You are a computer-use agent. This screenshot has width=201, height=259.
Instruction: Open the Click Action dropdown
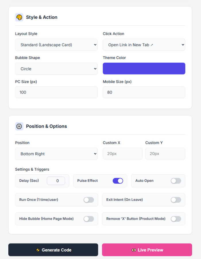click(x=144, y=45)
